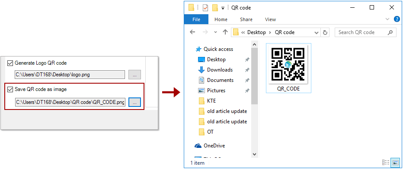This screenshot has width=403, height=169.
Task: Open the File menu tab
Action: (196, 19)
